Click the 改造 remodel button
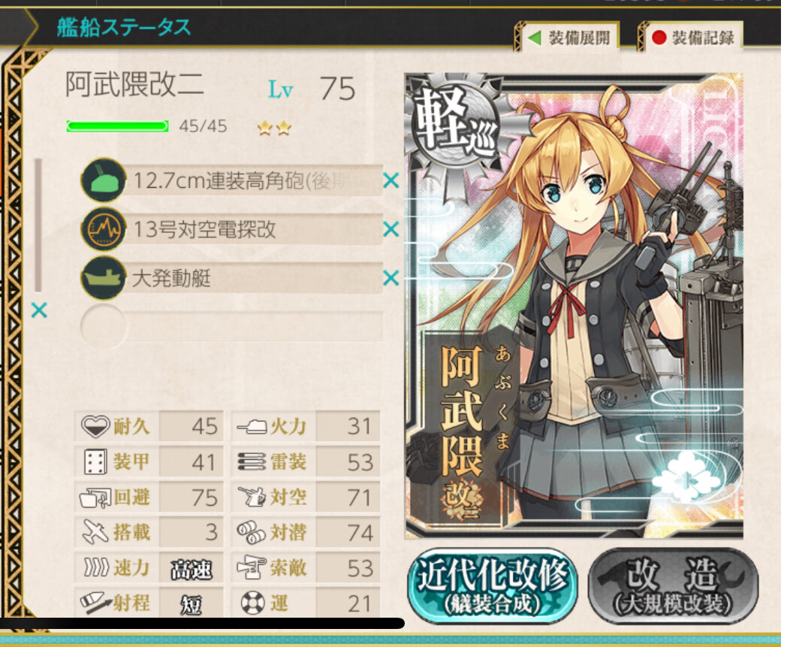The width and height of the screenshot is (790, 647). (673, 586)
